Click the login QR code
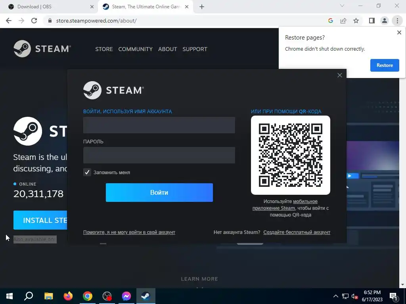 [291, 155]
